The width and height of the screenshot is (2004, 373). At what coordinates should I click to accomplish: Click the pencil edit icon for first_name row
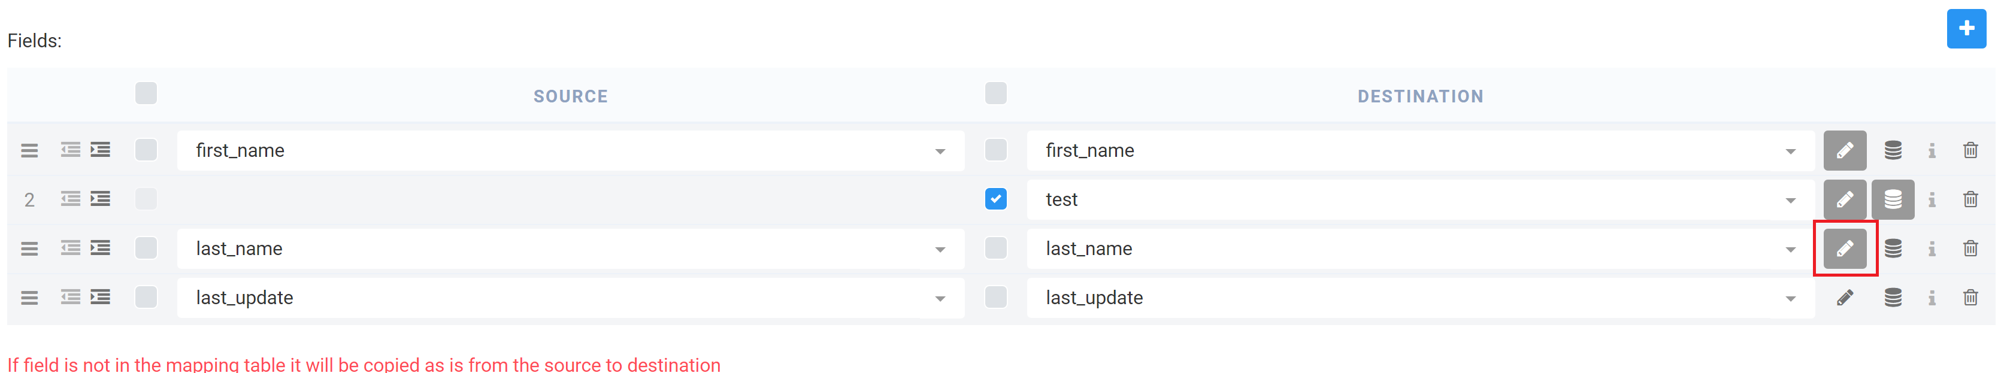click(1845, 151)
